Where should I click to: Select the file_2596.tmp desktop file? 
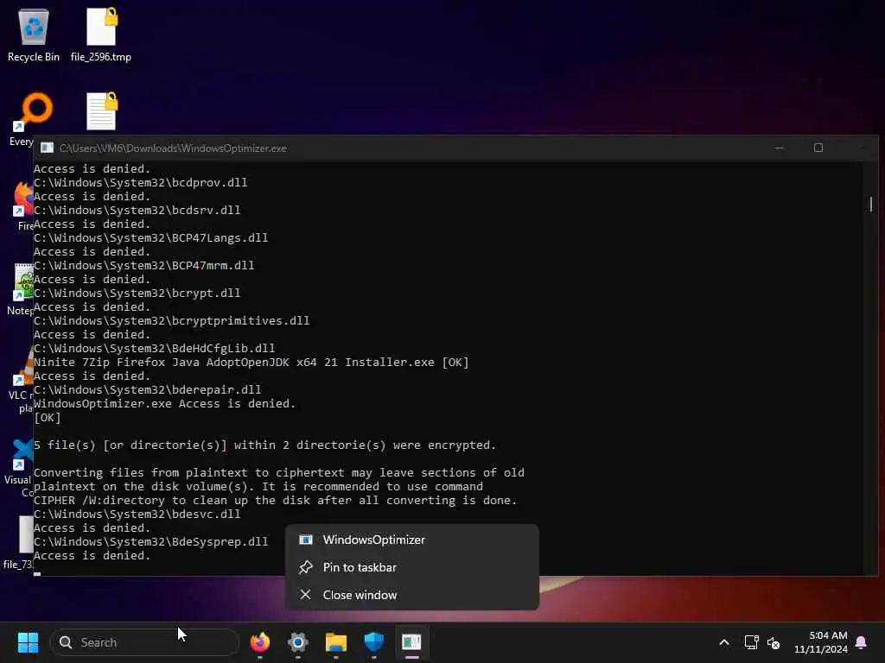click(101, 35)
